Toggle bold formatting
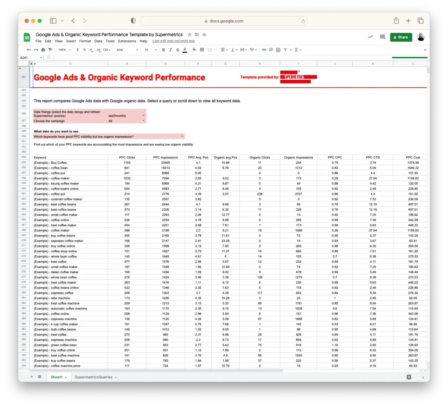This screenshot has width=448, height=406. [x=164, y=49]
